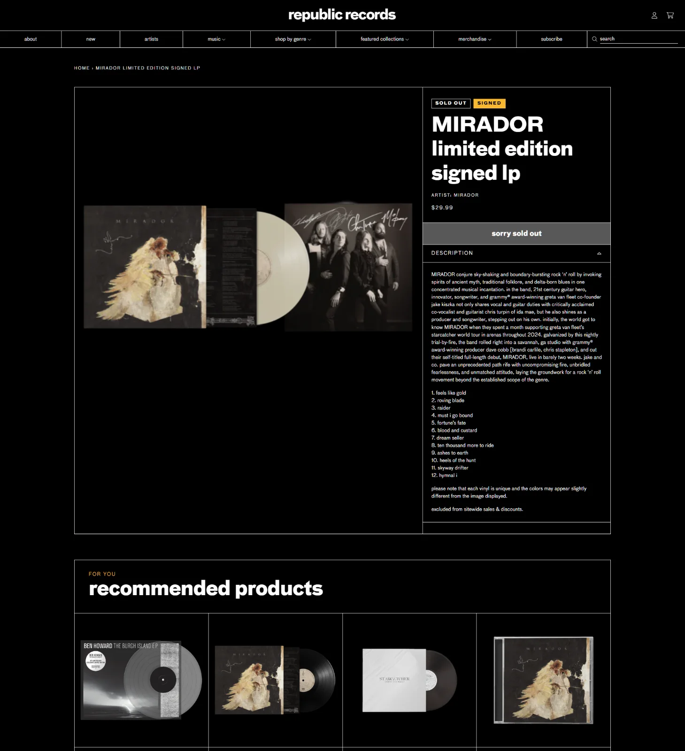Click track '8. ten thousand more to ride'
This screenshot has width=685, height=751.
click(x=462, y=445)
